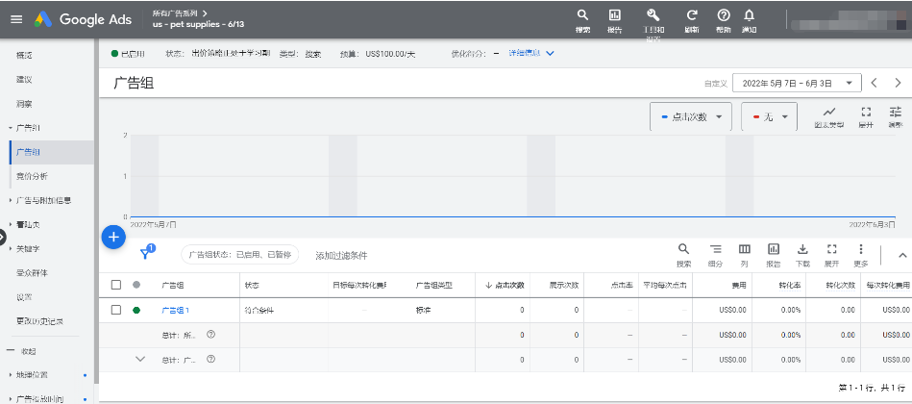This screenshot has height=404, width=912.
Task: Open the notifications bell
Action: pos(750,15)
